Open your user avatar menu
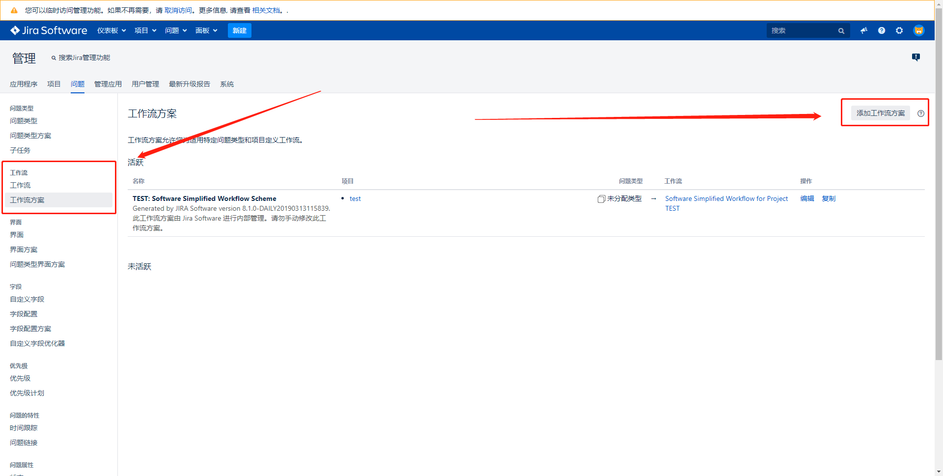 tap(918, 30)
